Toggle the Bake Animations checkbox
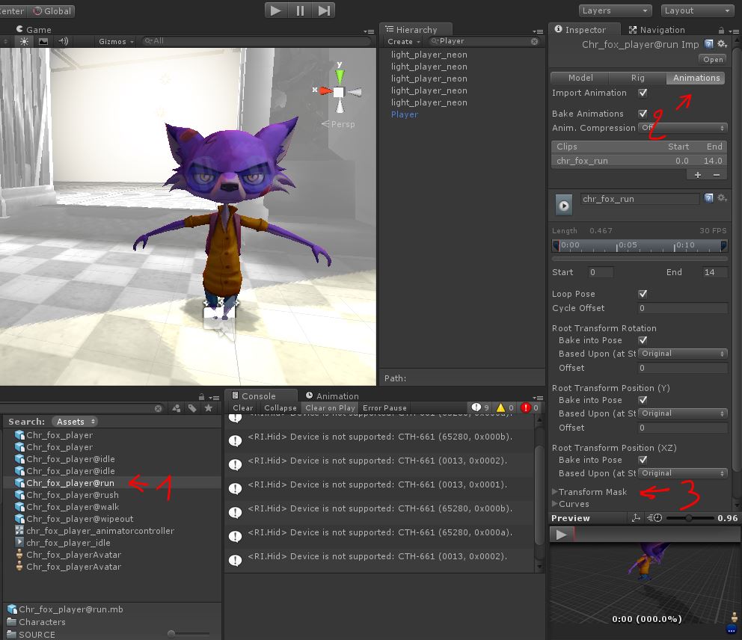This screenshot has width=742, height=640. point(643,114)
